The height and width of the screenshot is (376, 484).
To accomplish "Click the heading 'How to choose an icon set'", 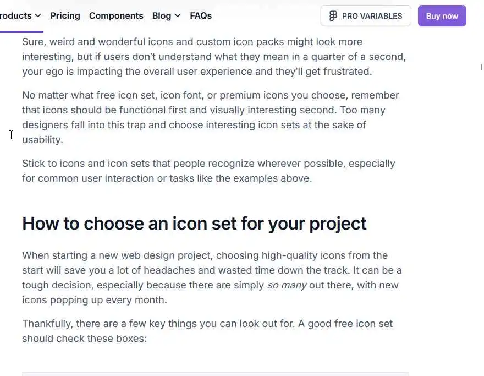I will click(194, 224).
